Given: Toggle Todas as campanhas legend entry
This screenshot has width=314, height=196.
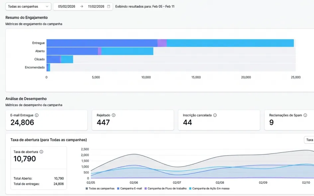Looking at the screenshot, I should click(x=100, y=188).
